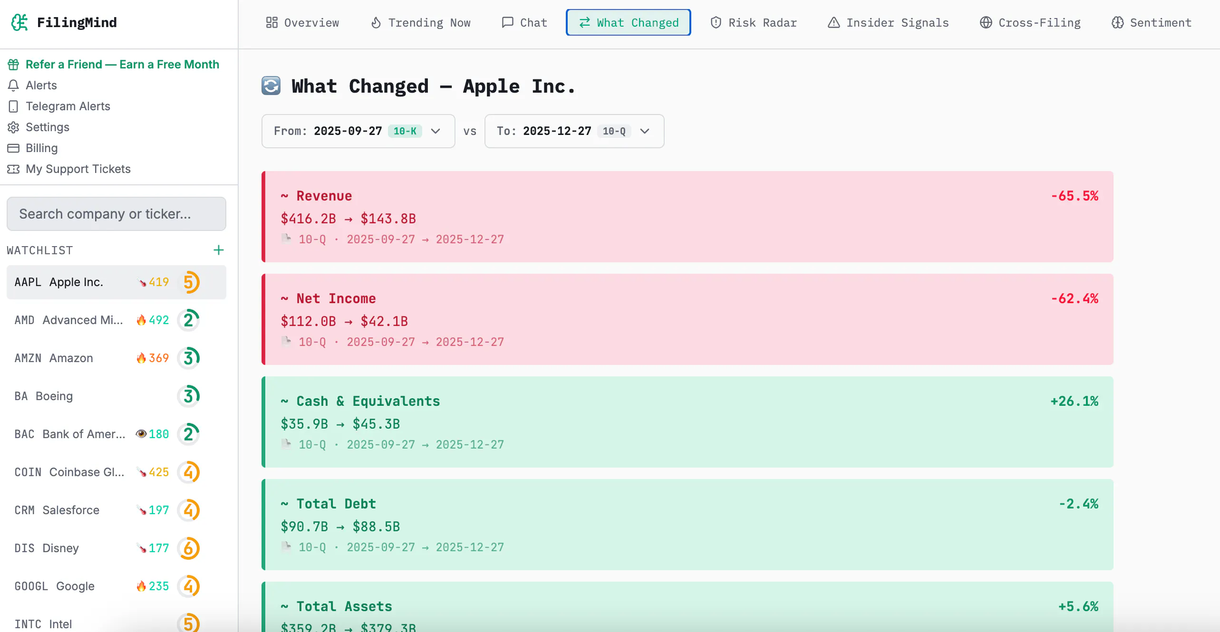1220x632 pixels.
Task: Click the AMD score 2 ring icon
Action: tap(189, 320)
